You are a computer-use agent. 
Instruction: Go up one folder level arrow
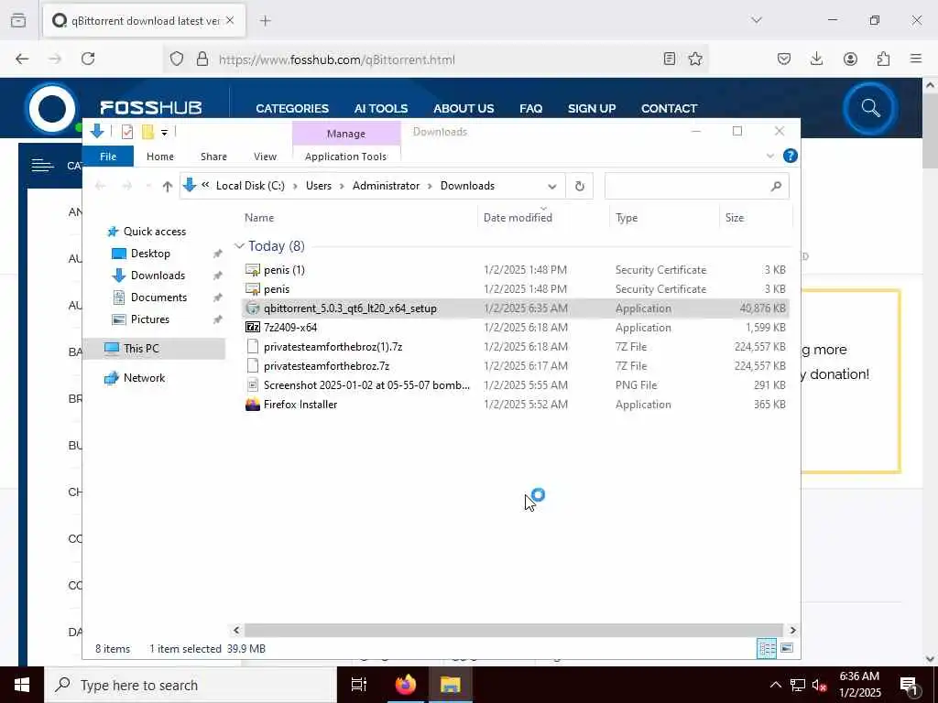tap(168, 187)
